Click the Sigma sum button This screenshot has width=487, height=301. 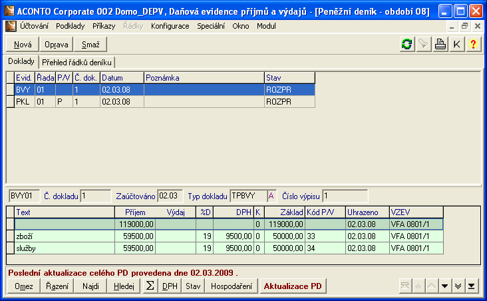pyautogui.click(x=150, y=286)
